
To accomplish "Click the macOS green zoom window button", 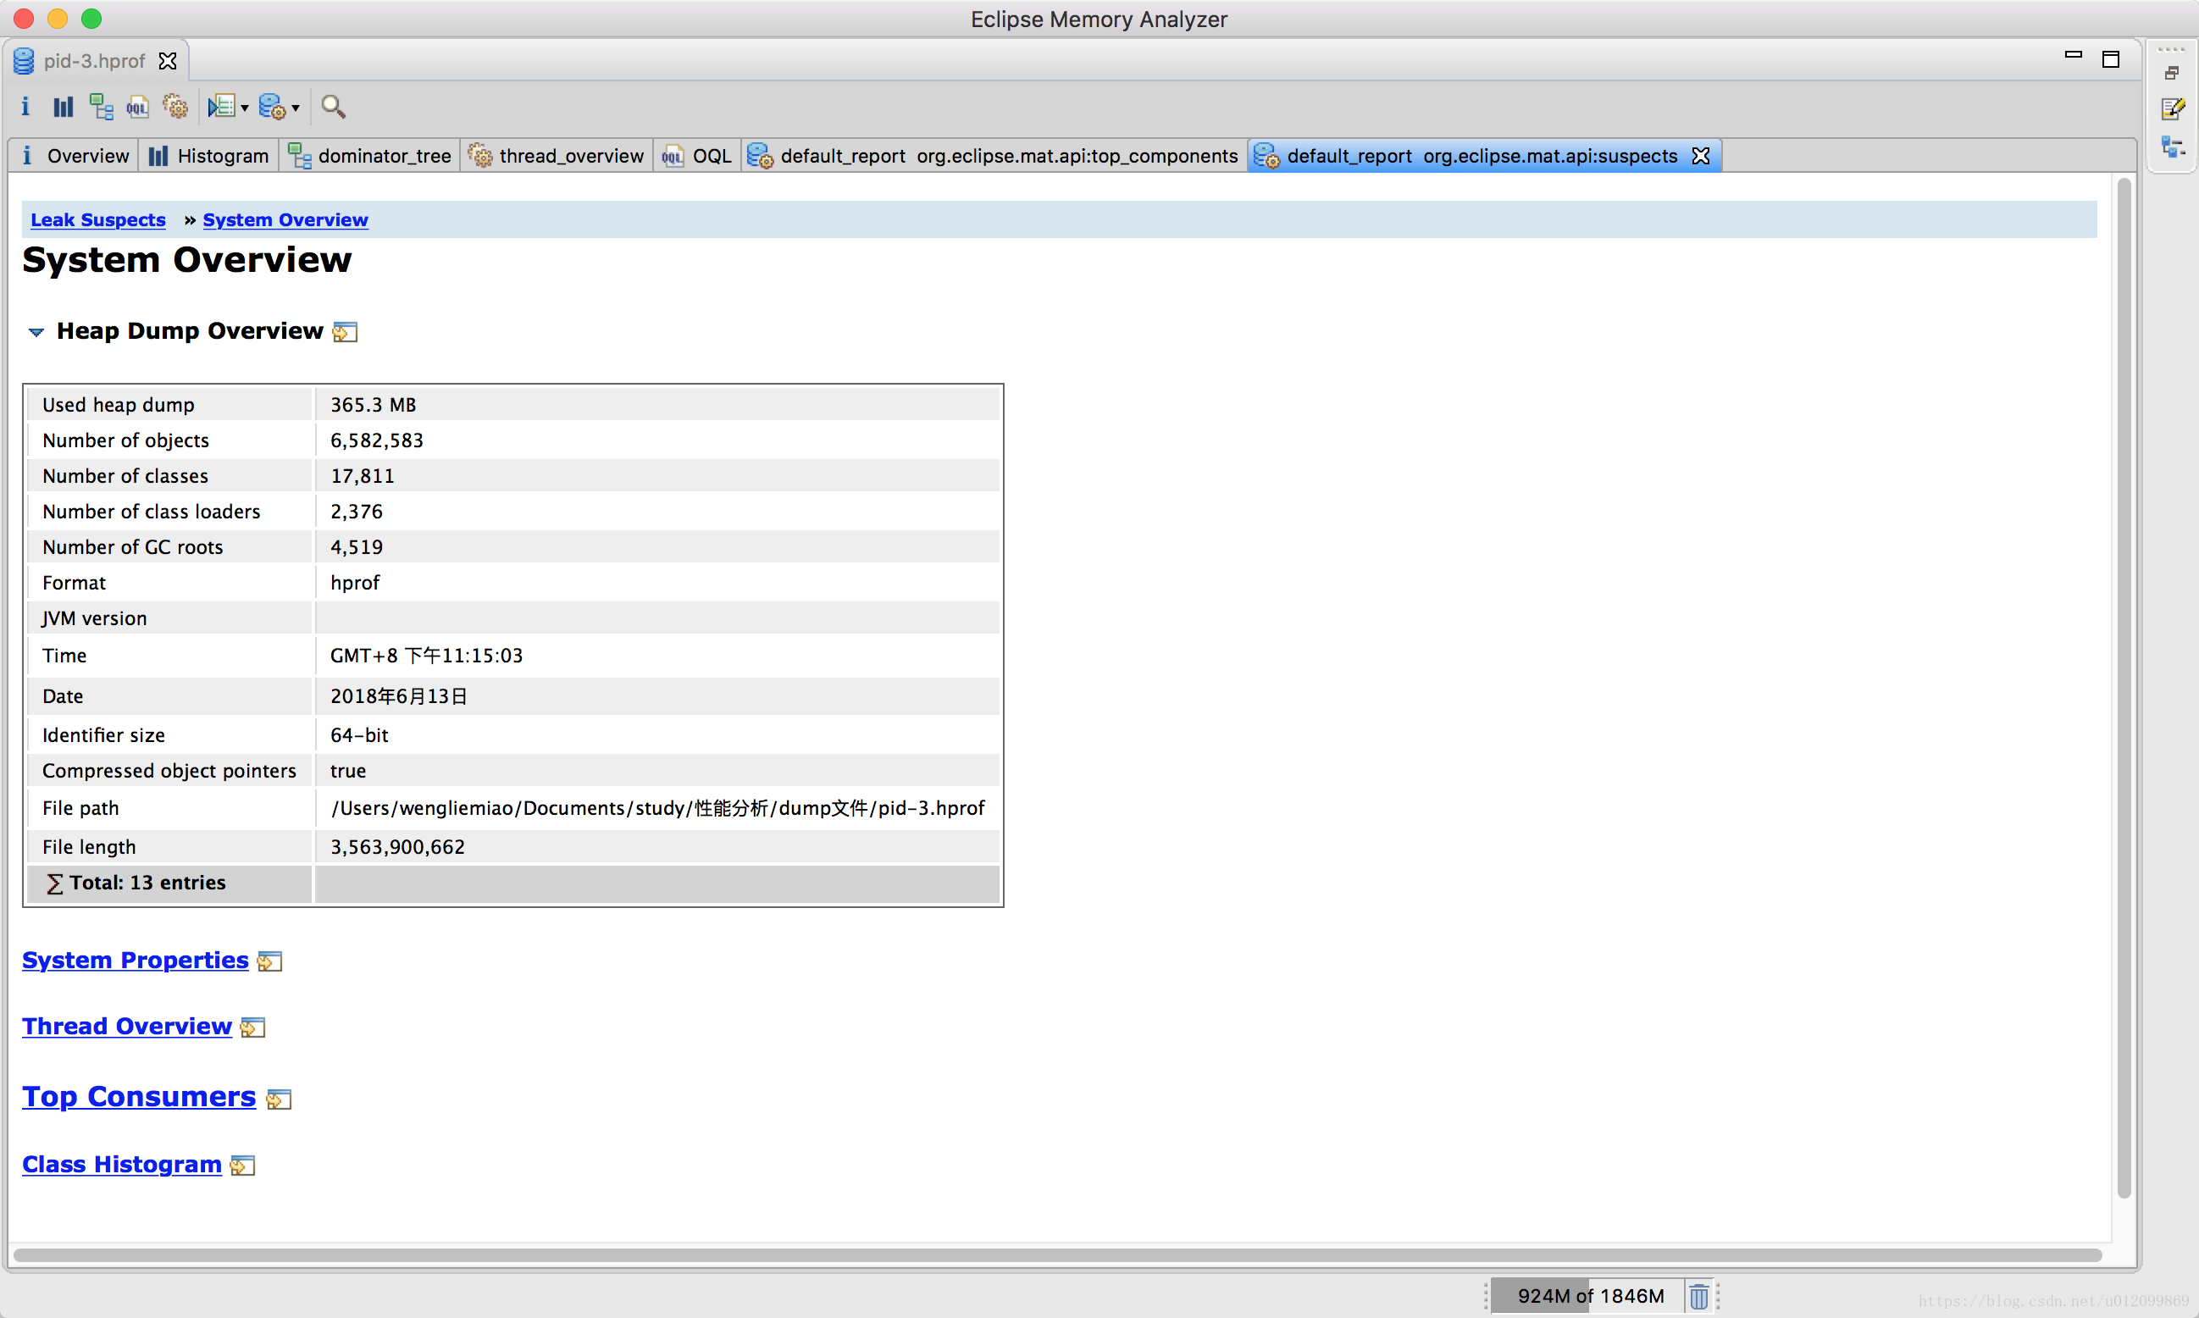I will point(91,19).
